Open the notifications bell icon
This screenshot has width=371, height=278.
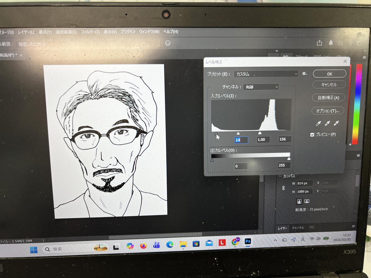pyautogui.click(x=331, y=43)
